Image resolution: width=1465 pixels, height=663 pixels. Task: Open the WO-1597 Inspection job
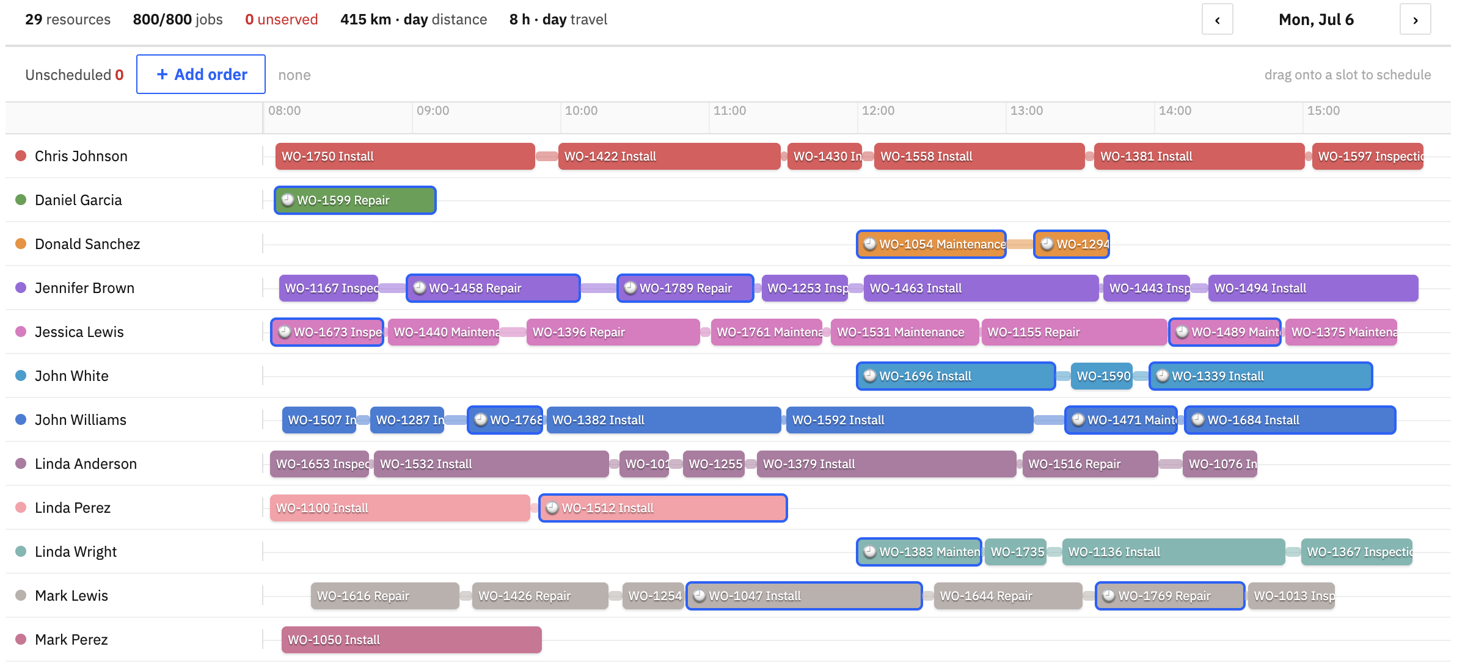click(x=1368, y=156)
